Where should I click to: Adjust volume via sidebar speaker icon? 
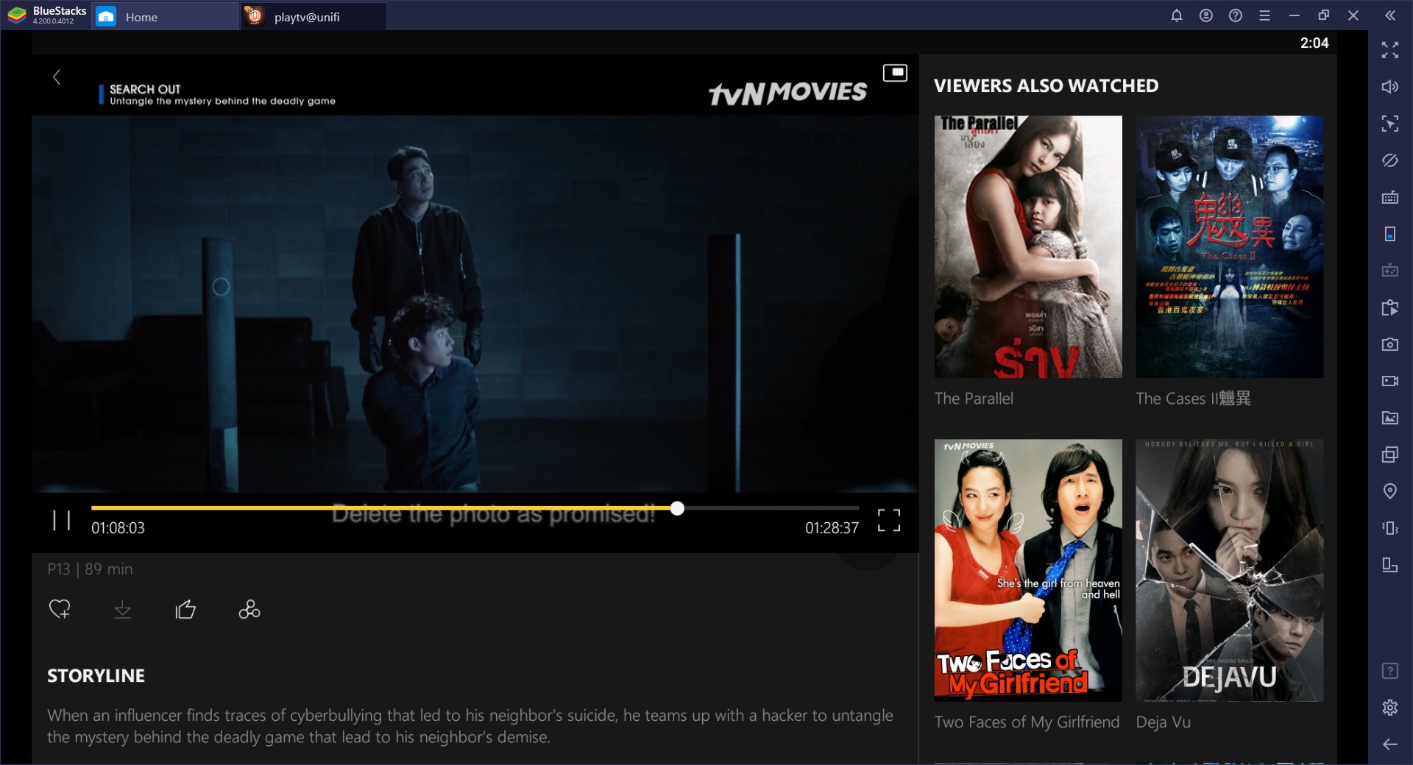tap(1390, 87)
